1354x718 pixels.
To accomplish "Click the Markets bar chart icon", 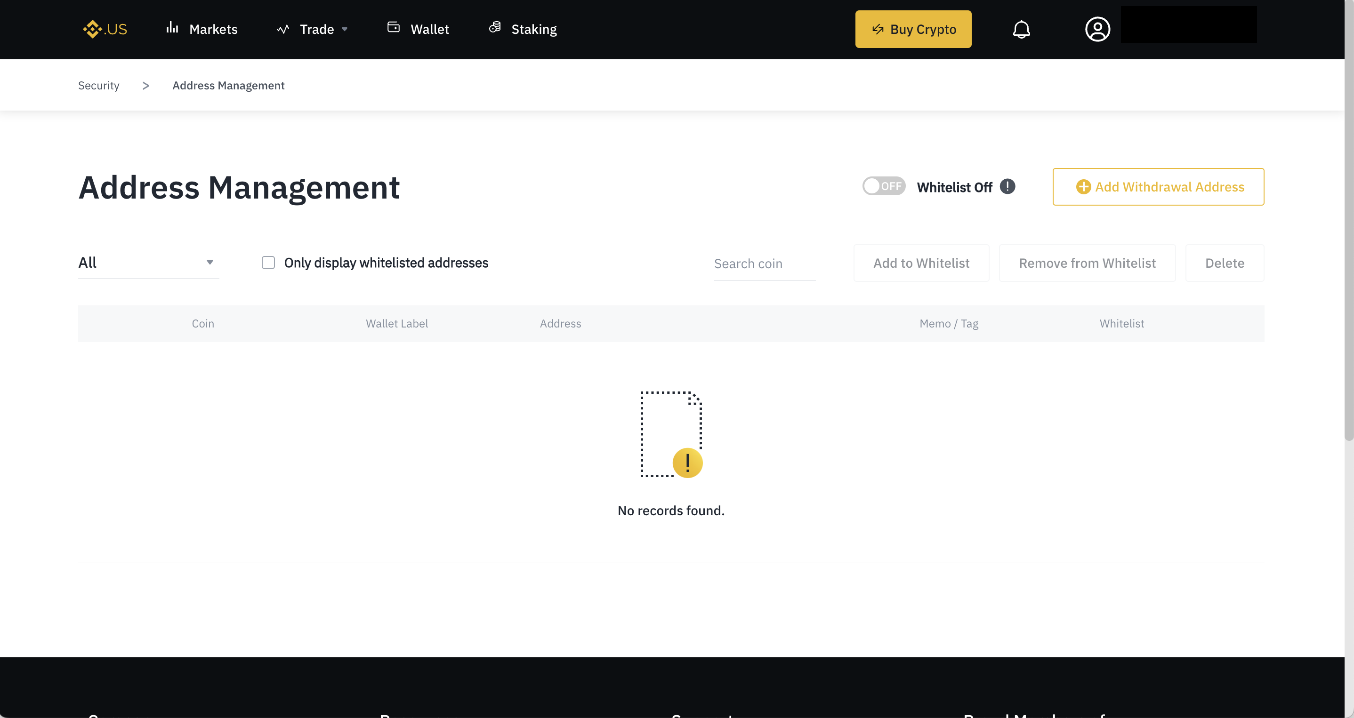I will click(172, 28).
